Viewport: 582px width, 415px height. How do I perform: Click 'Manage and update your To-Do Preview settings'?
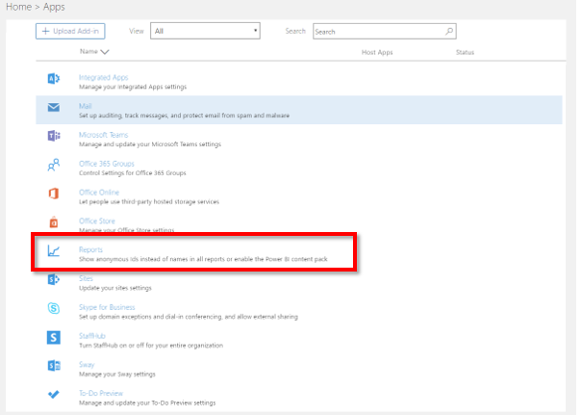147,402
